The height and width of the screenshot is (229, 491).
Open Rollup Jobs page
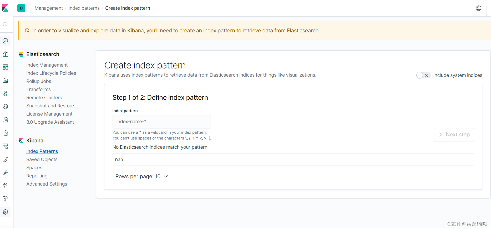click(39, 81)
